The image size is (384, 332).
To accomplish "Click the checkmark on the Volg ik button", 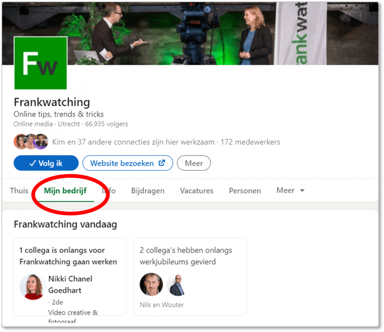I will [33, 163].
